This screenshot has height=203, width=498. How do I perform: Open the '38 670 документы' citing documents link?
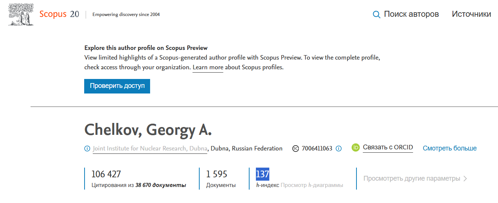[161, 185]
